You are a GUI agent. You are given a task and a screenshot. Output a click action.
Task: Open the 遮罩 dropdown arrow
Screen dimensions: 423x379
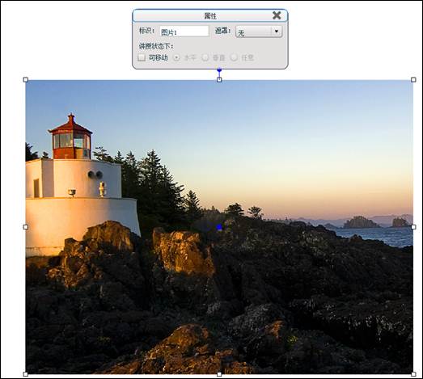pyautogui.click(x=277, y=32)
